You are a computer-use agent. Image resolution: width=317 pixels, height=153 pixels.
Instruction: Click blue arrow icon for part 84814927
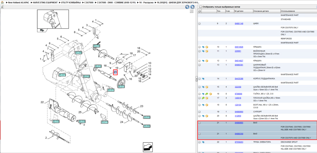(x=203, y=61)
